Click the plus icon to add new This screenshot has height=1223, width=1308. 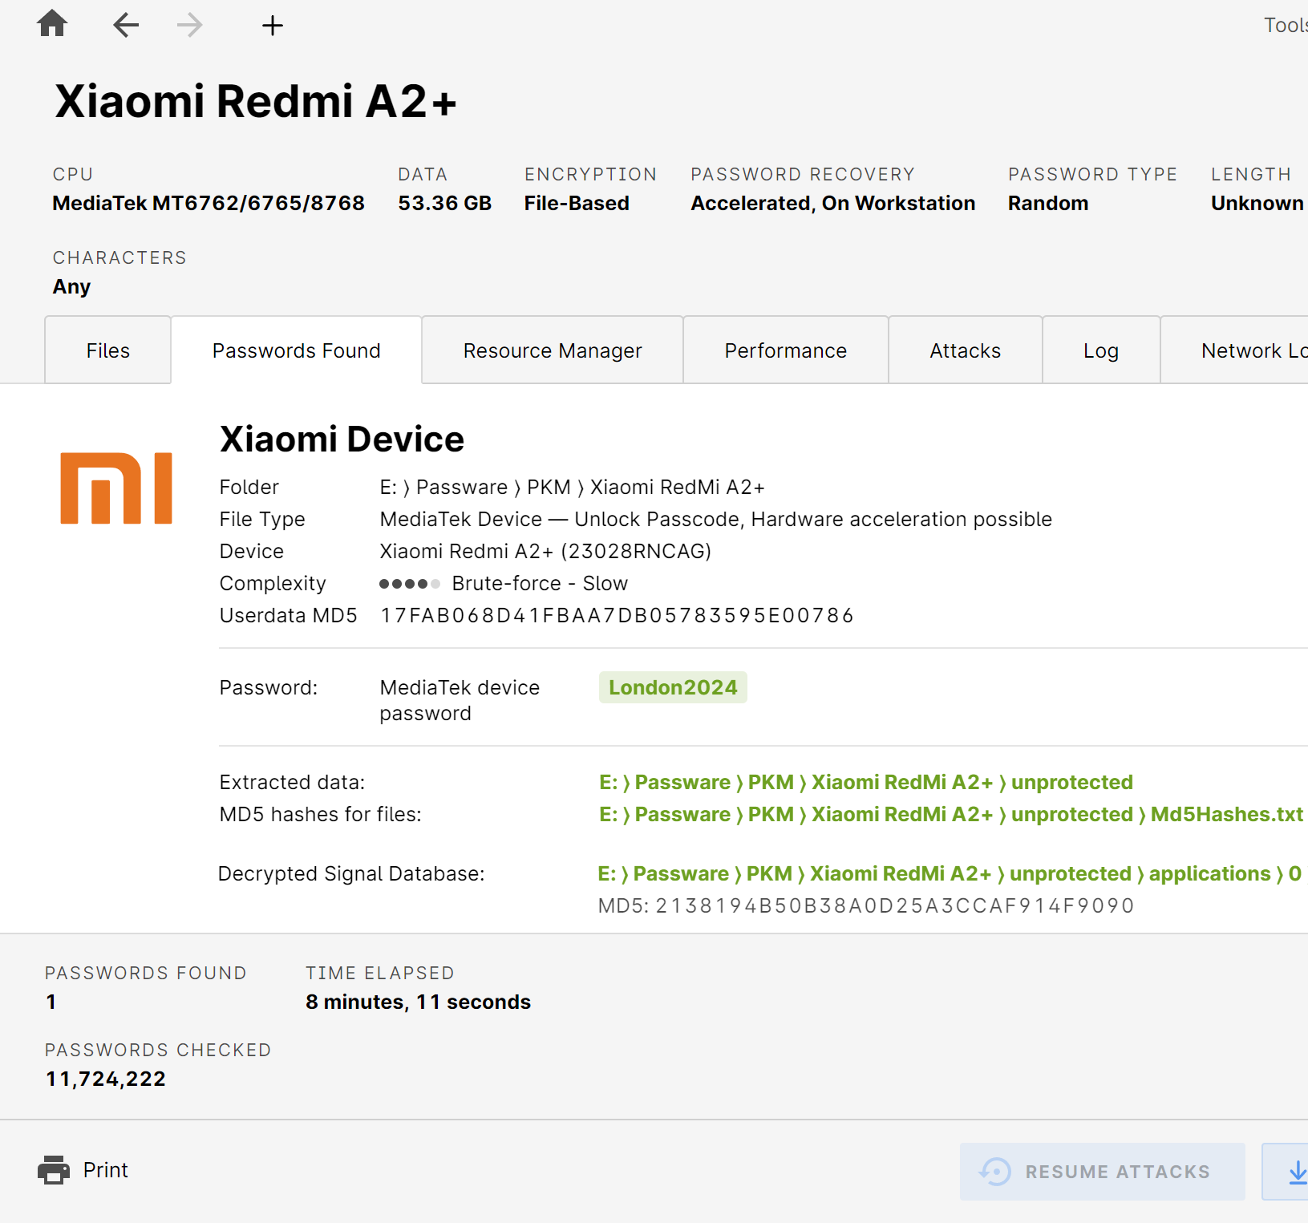click(273, 26)
